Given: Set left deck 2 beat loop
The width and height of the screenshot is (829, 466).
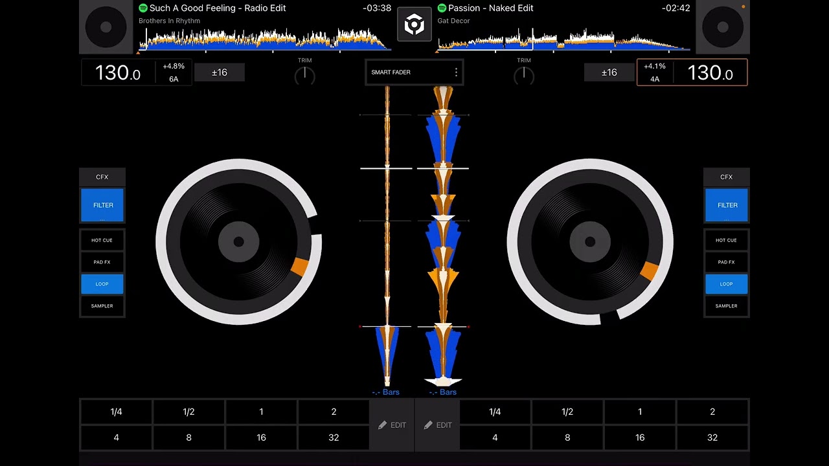Looking at the screenshot, I should 334,412.
